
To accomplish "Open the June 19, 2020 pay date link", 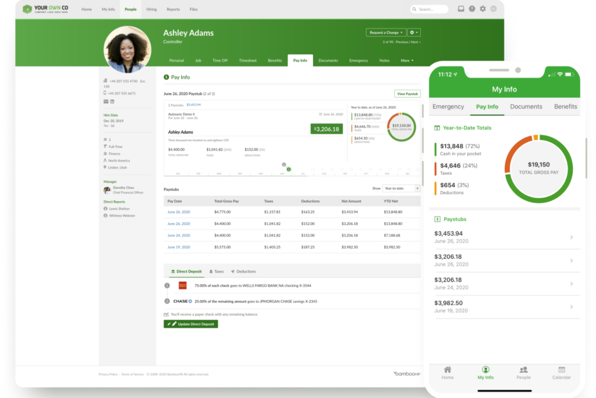I will (x=179, y=247).
